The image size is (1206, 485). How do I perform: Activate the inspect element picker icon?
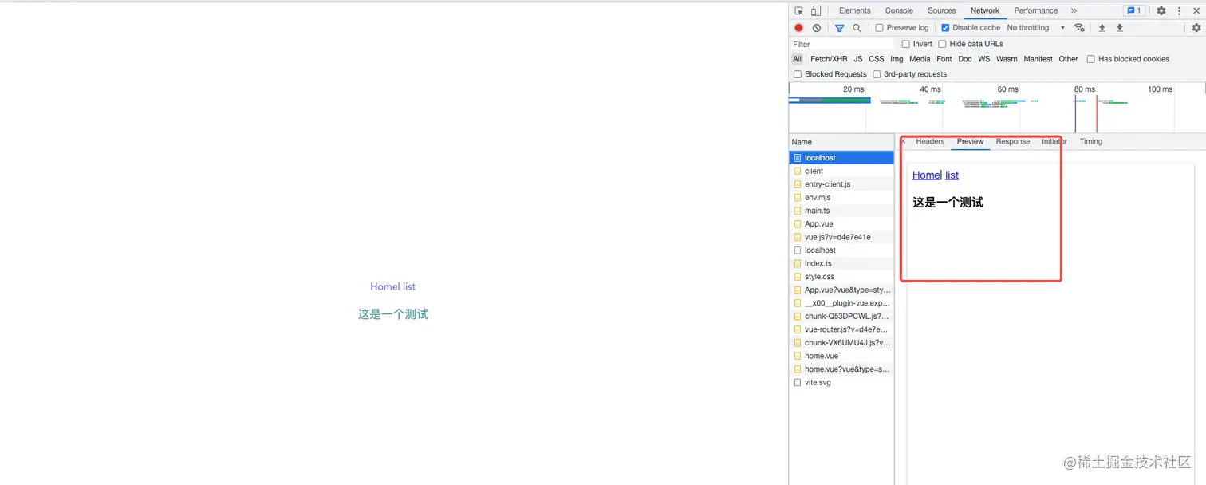tap(799, 10)
